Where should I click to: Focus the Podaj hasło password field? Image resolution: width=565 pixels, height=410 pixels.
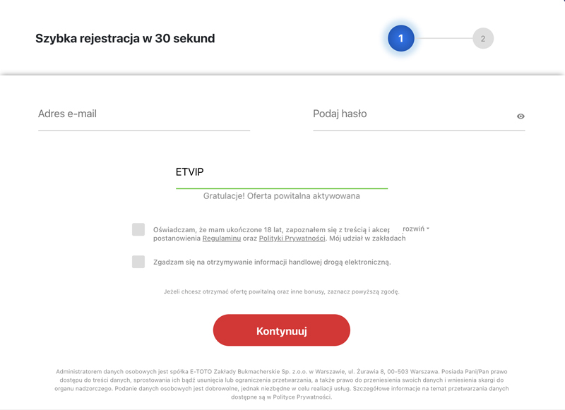tap(419, 116)
